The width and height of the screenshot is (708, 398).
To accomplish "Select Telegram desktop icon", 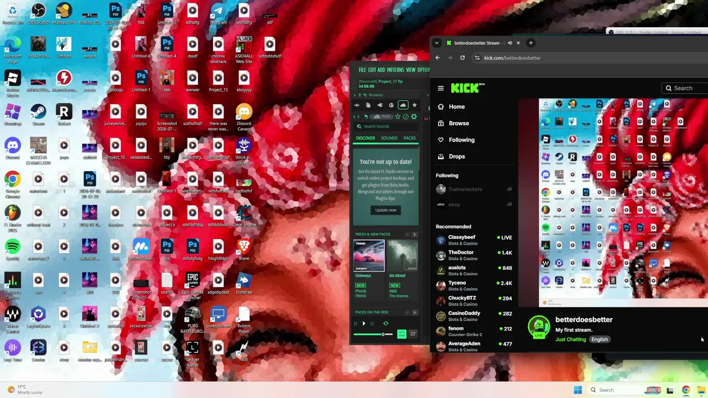I will pyautogui.click(x=218, y=14).
